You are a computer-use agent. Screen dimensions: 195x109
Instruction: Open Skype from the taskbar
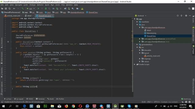pos(129,106)
